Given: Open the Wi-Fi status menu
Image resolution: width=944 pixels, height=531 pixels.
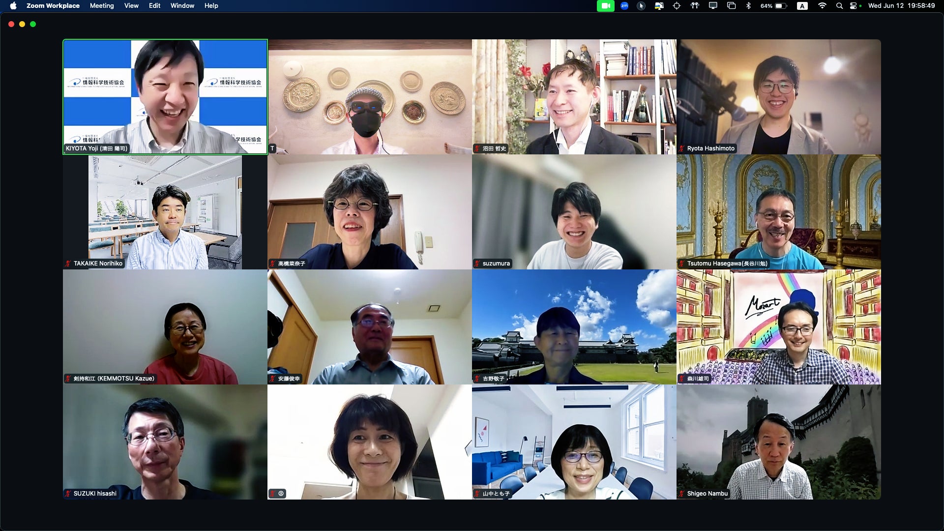Looking at the screenshot, I should coord(822,6).
